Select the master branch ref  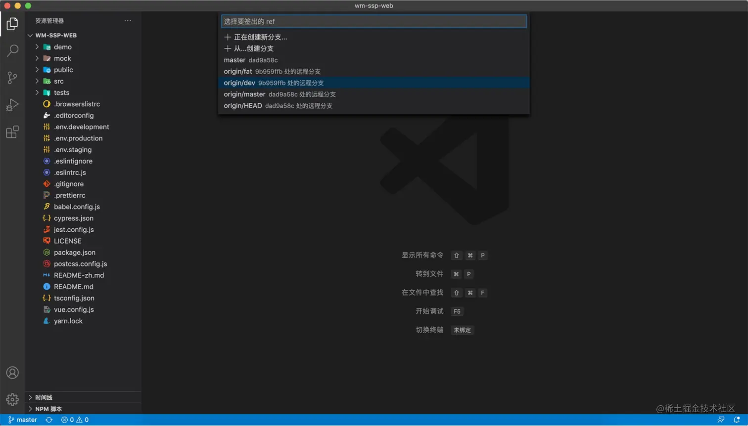374,60
